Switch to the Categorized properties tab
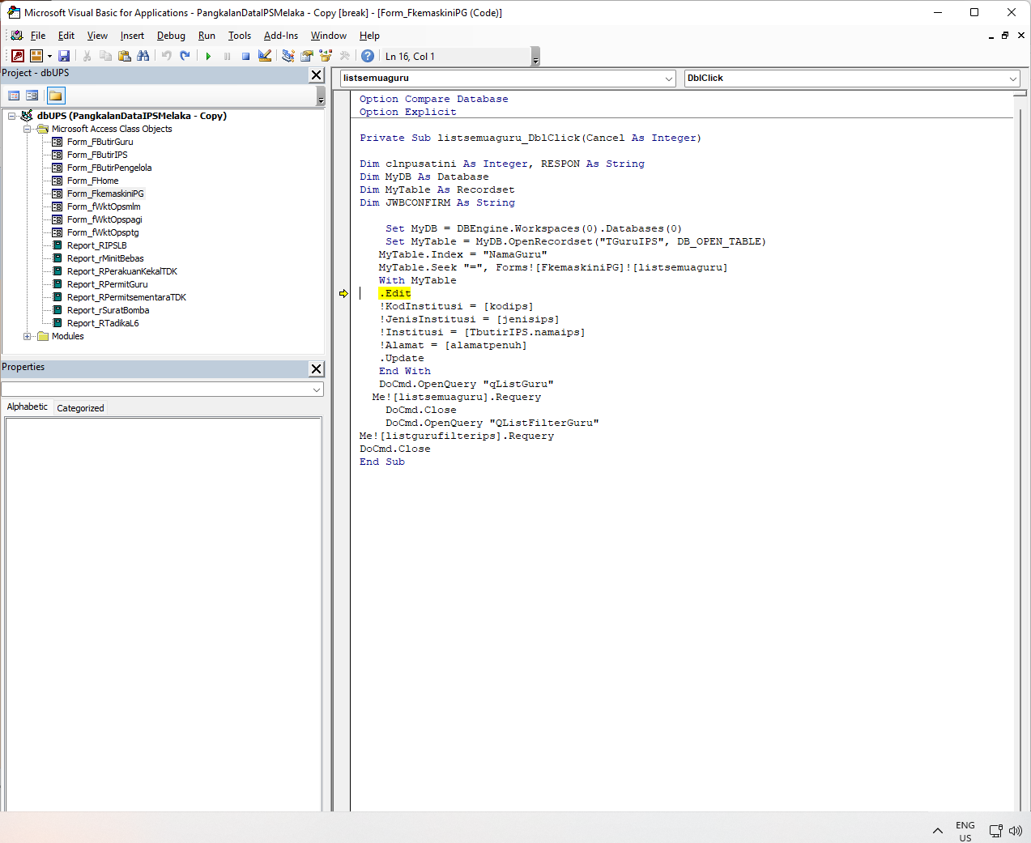This screenshot has width=1031, height=843. click(80, 408)
